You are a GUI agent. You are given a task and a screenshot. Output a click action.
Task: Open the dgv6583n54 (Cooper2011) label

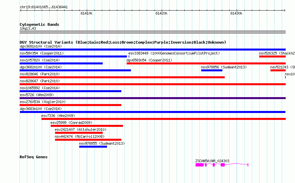click(149, 60)
